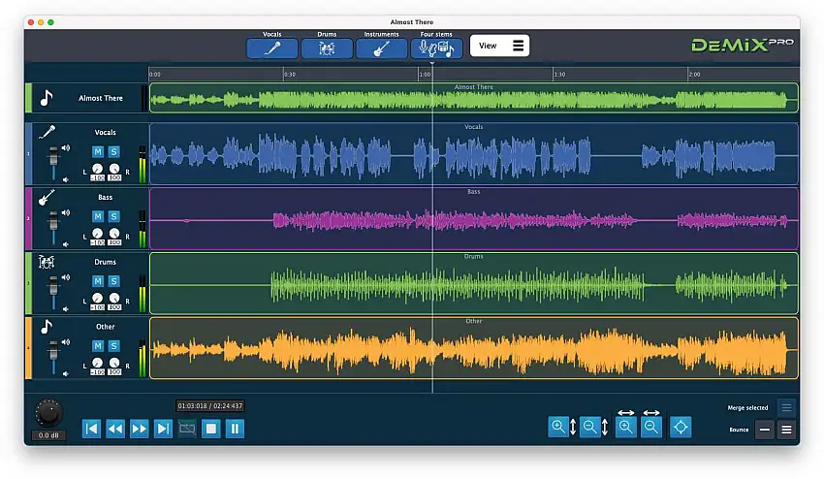Screen dimensions: 824x479
Task: Click the Vocals right pan knob
Action: click(x=114, y=169)
